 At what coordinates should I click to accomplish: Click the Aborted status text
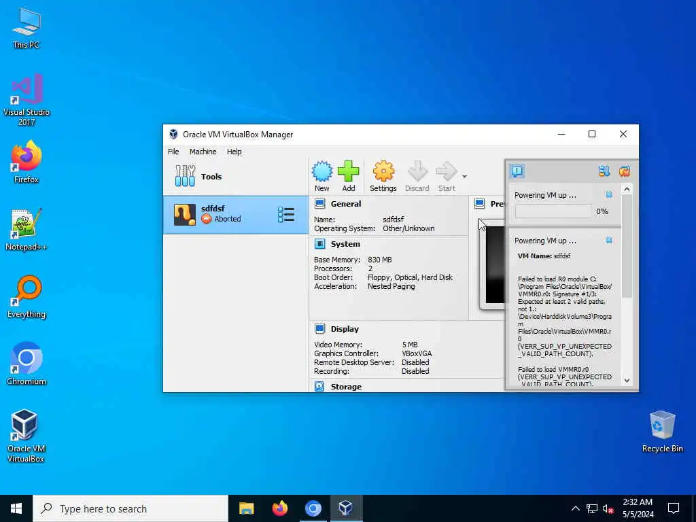point(228,219)
